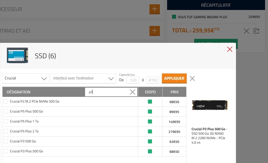Sort by the PRIX column header

click(174, 92)
